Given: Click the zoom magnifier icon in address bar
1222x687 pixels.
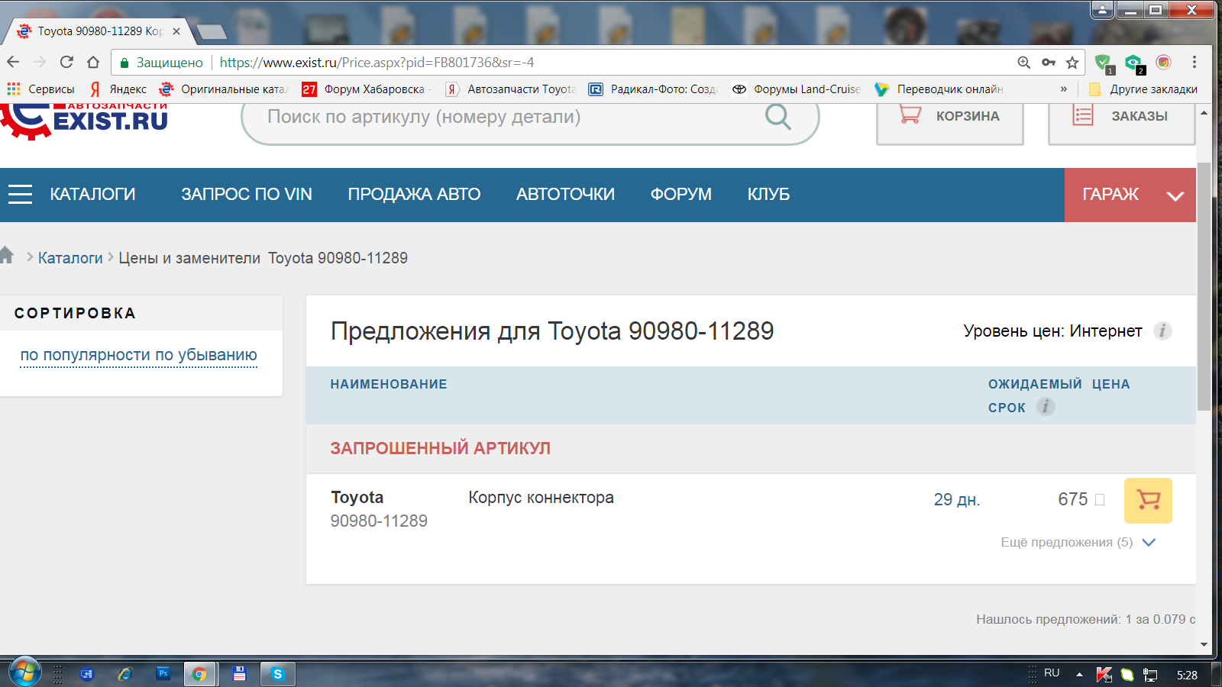Looking at the screenshot, I should [1024, 63].
